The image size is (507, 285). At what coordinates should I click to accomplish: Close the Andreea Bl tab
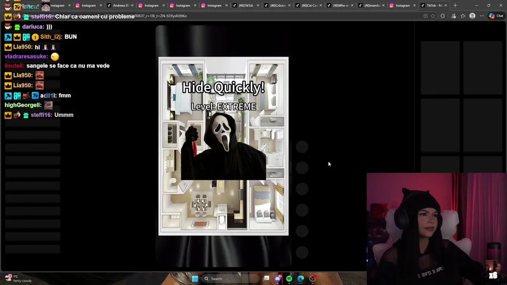(132, 6)
